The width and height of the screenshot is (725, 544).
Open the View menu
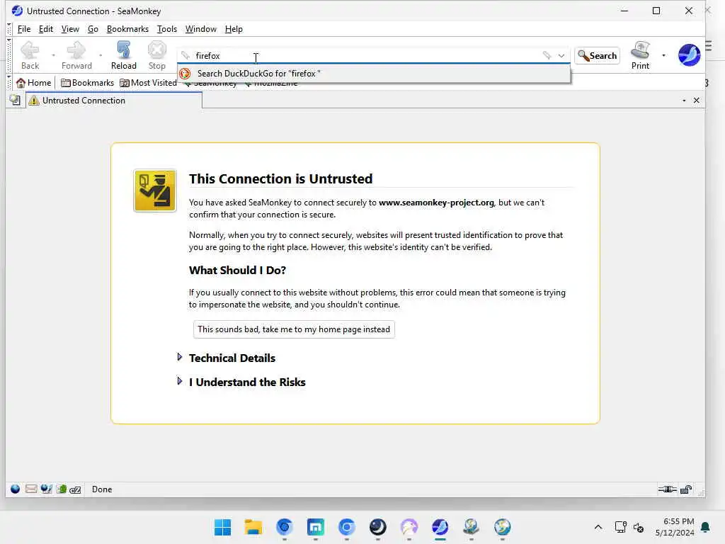[70, 29]
